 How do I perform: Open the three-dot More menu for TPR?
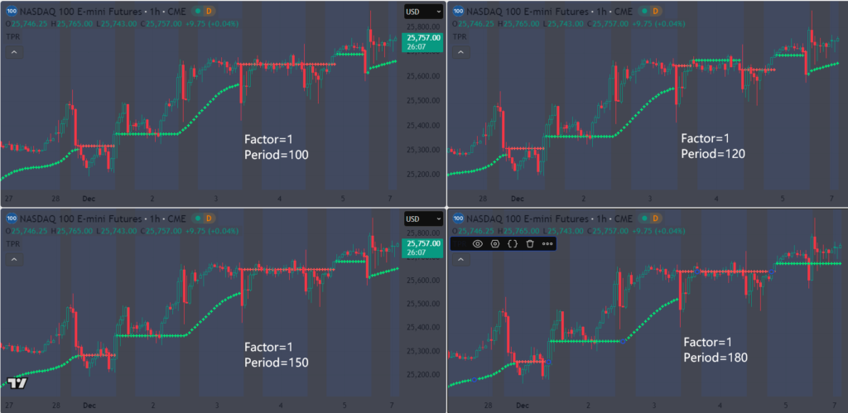click(x=547, y=244)
